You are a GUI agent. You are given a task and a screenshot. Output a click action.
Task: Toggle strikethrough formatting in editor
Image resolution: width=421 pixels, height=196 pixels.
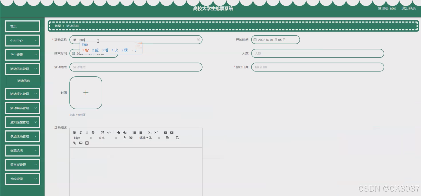point(93,132)
